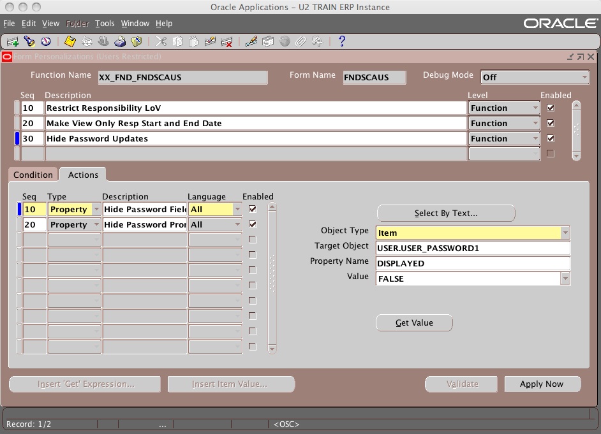Delete the record with red X icon
This screenshot has width=601, height=434.
[x=227, y=41]
